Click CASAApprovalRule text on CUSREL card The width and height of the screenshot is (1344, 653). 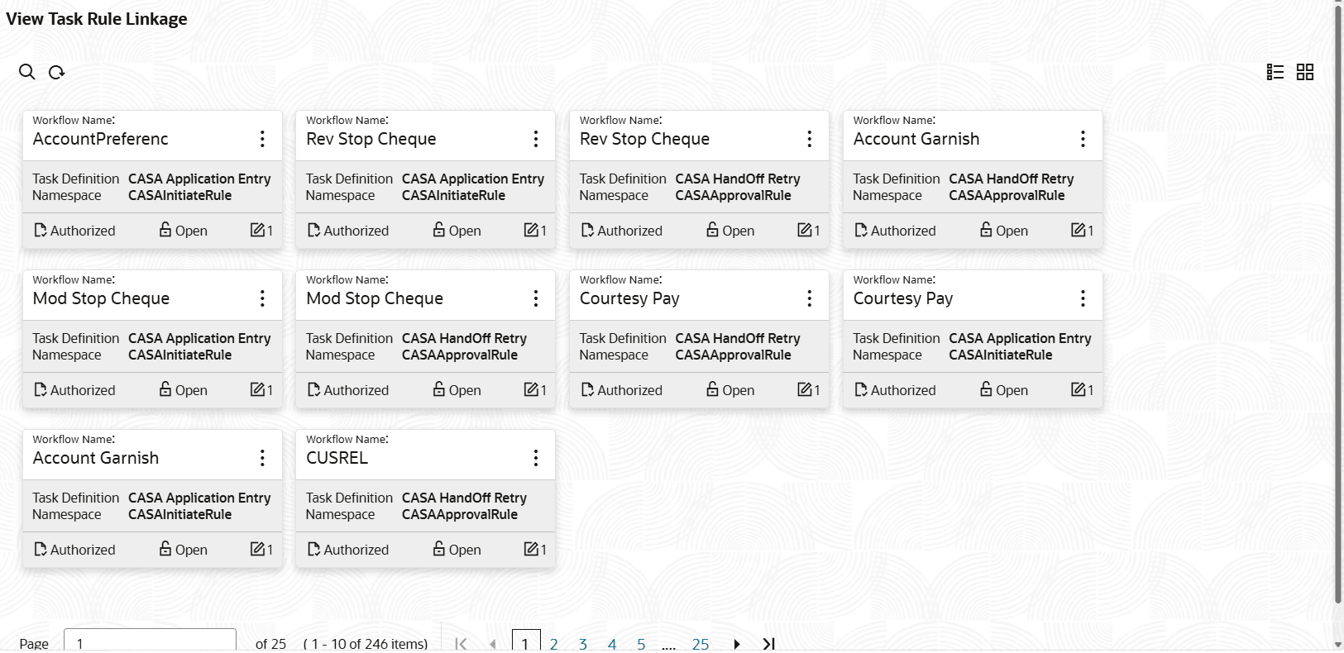pos(460,515)
